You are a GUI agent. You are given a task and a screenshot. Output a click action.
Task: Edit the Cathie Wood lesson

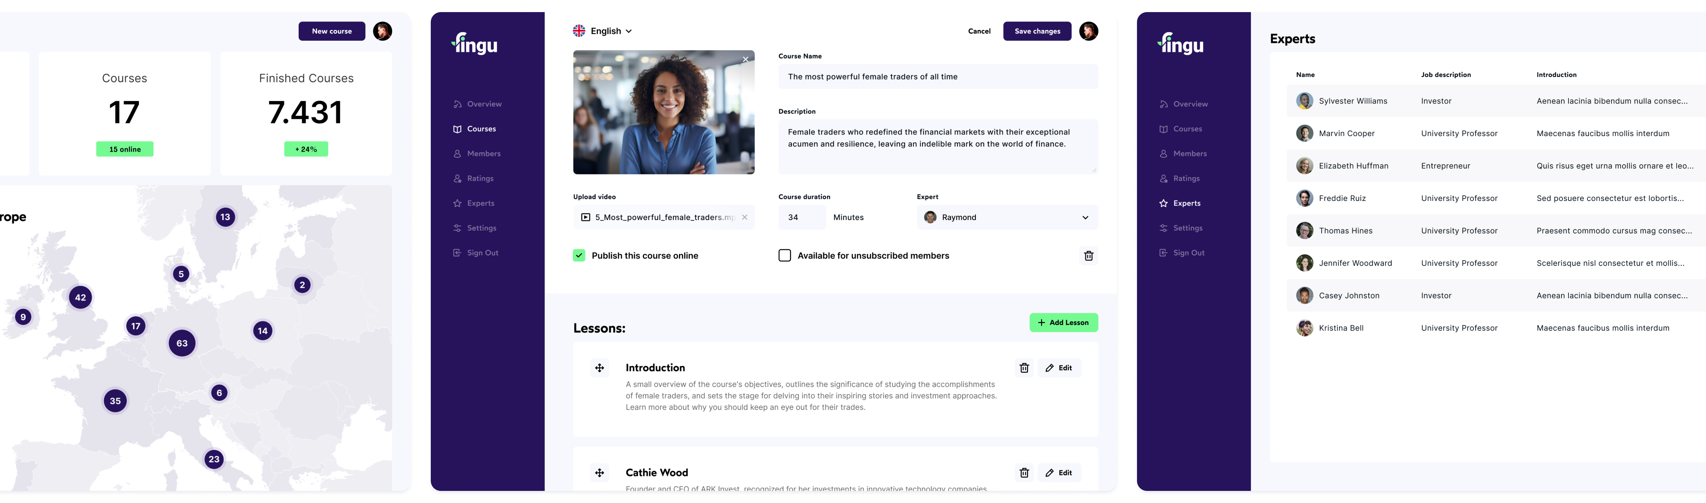(1059, 472)
